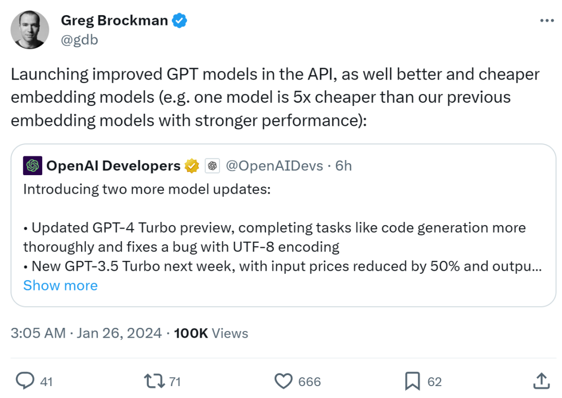The height and width of the screenshot is (398, 562).
Task: Click the @gdb handle
Action: click(x=80, y=39)
